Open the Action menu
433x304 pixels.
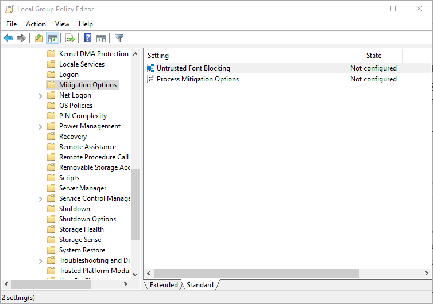[x=36, y=24]
